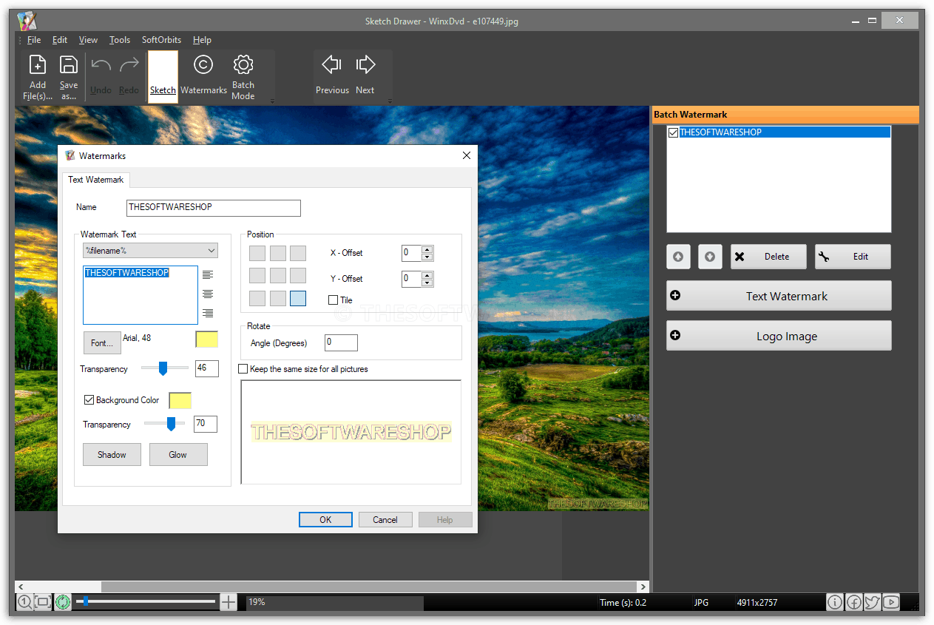Close the Watermarks dialog with X
Viewport: 934px width, 625px height.
point(467,155)
